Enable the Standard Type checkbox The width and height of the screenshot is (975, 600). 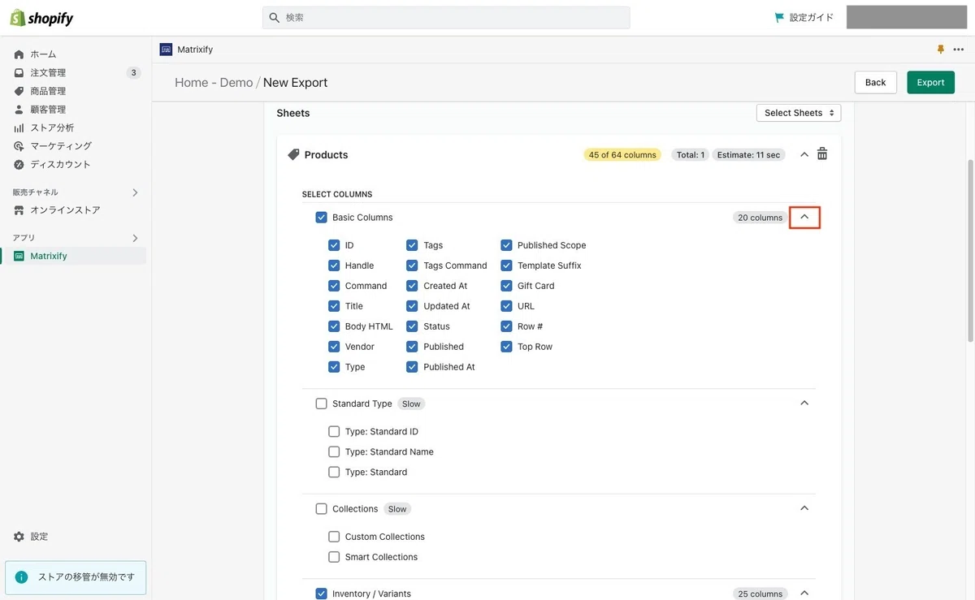pyautogui.click(x=321, y=404)
